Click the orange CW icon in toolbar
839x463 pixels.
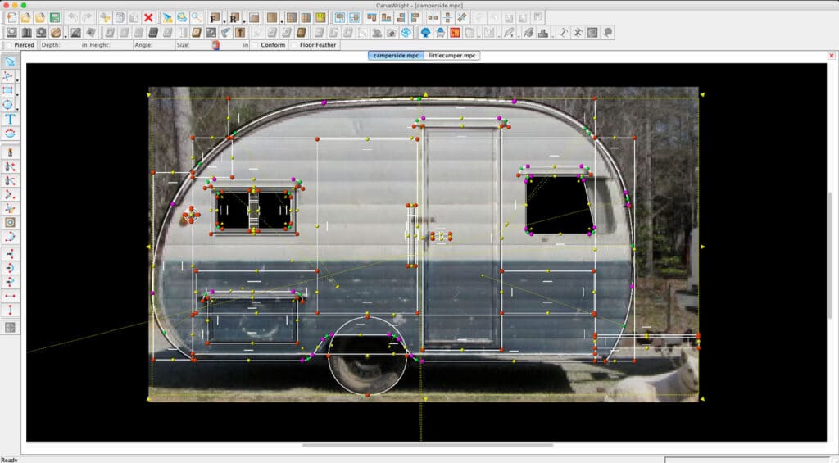pyautogui.click(x=455, y=33)
